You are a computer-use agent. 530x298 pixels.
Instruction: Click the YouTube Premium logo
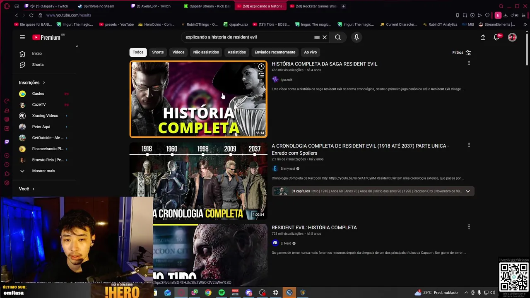point(46,37)
